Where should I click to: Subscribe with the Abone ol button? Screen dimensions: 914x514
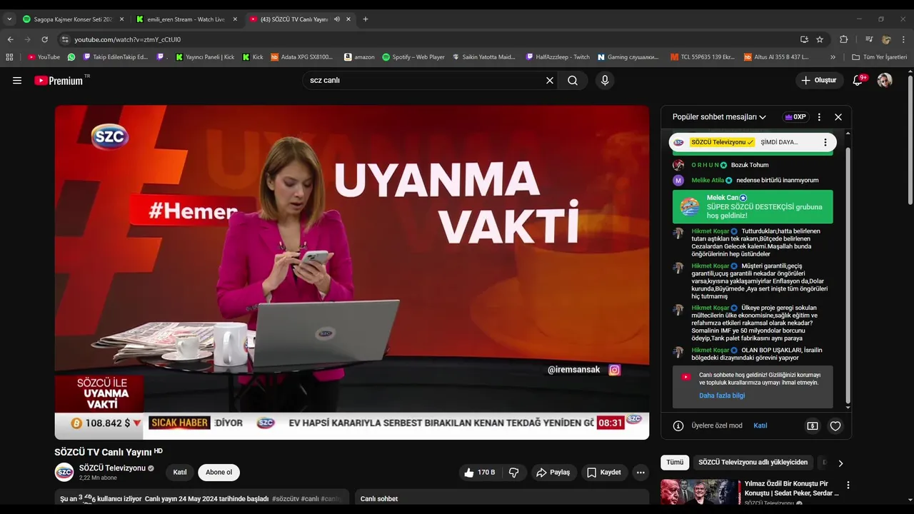coord(219,473)
